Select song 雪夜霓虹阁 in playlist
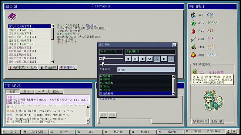The height and width of the screenshot is (135, 241). click(135, 93)
